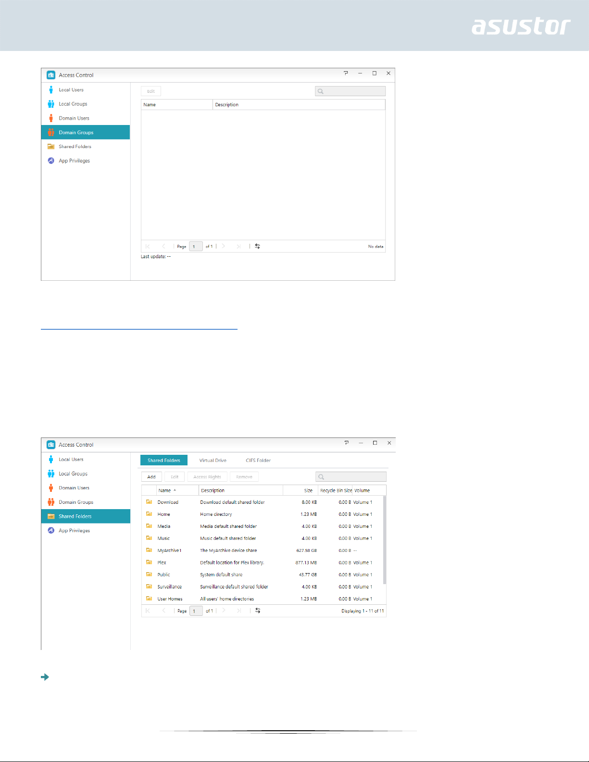Select Download folder icon

coord(149,502)
